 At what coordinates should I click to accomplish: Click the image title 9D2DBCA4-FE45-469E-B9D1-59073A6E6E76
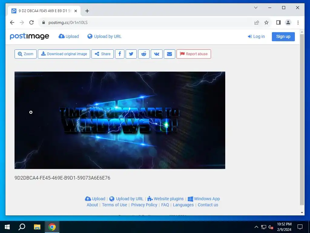coord(62,178)
